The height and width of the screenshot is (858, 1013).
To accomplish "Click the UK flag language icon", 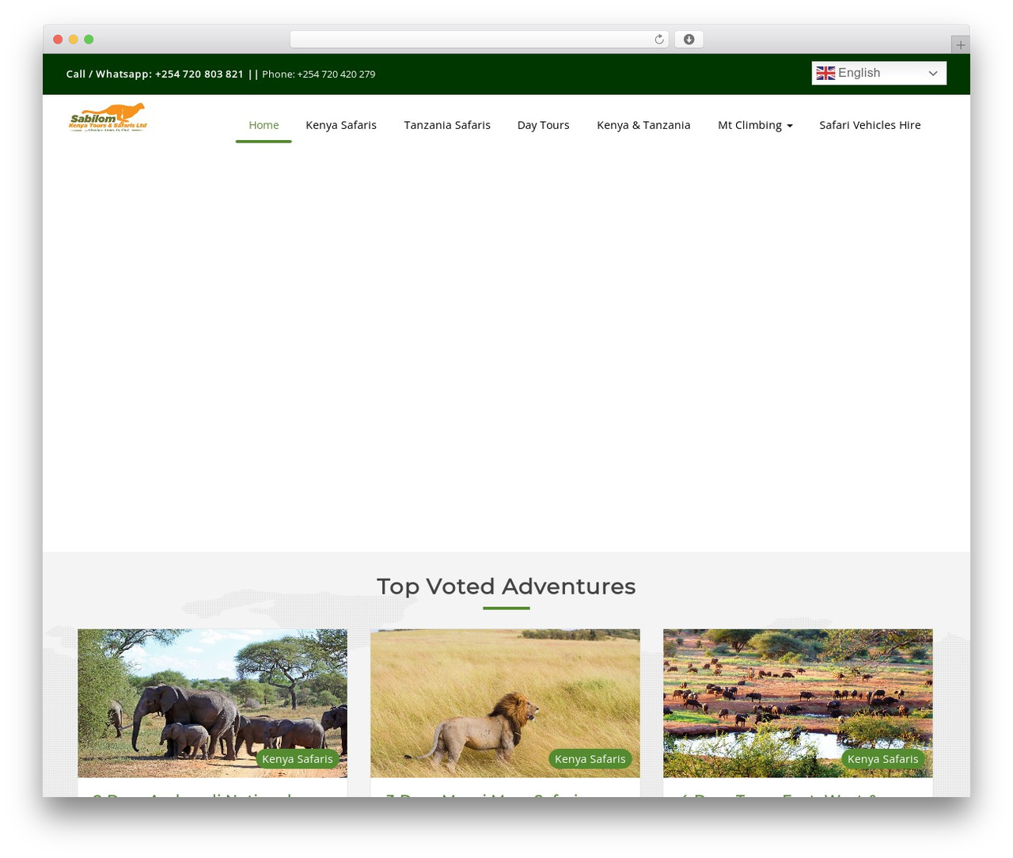I will point(825,73).
